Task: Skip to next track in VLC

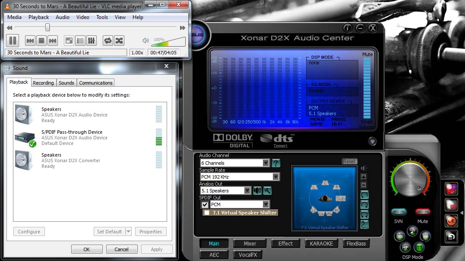Action: tap(53, 41)
